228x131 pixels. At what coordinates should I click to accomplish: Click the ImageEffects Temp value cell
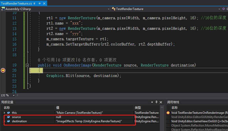pos(94,121)
